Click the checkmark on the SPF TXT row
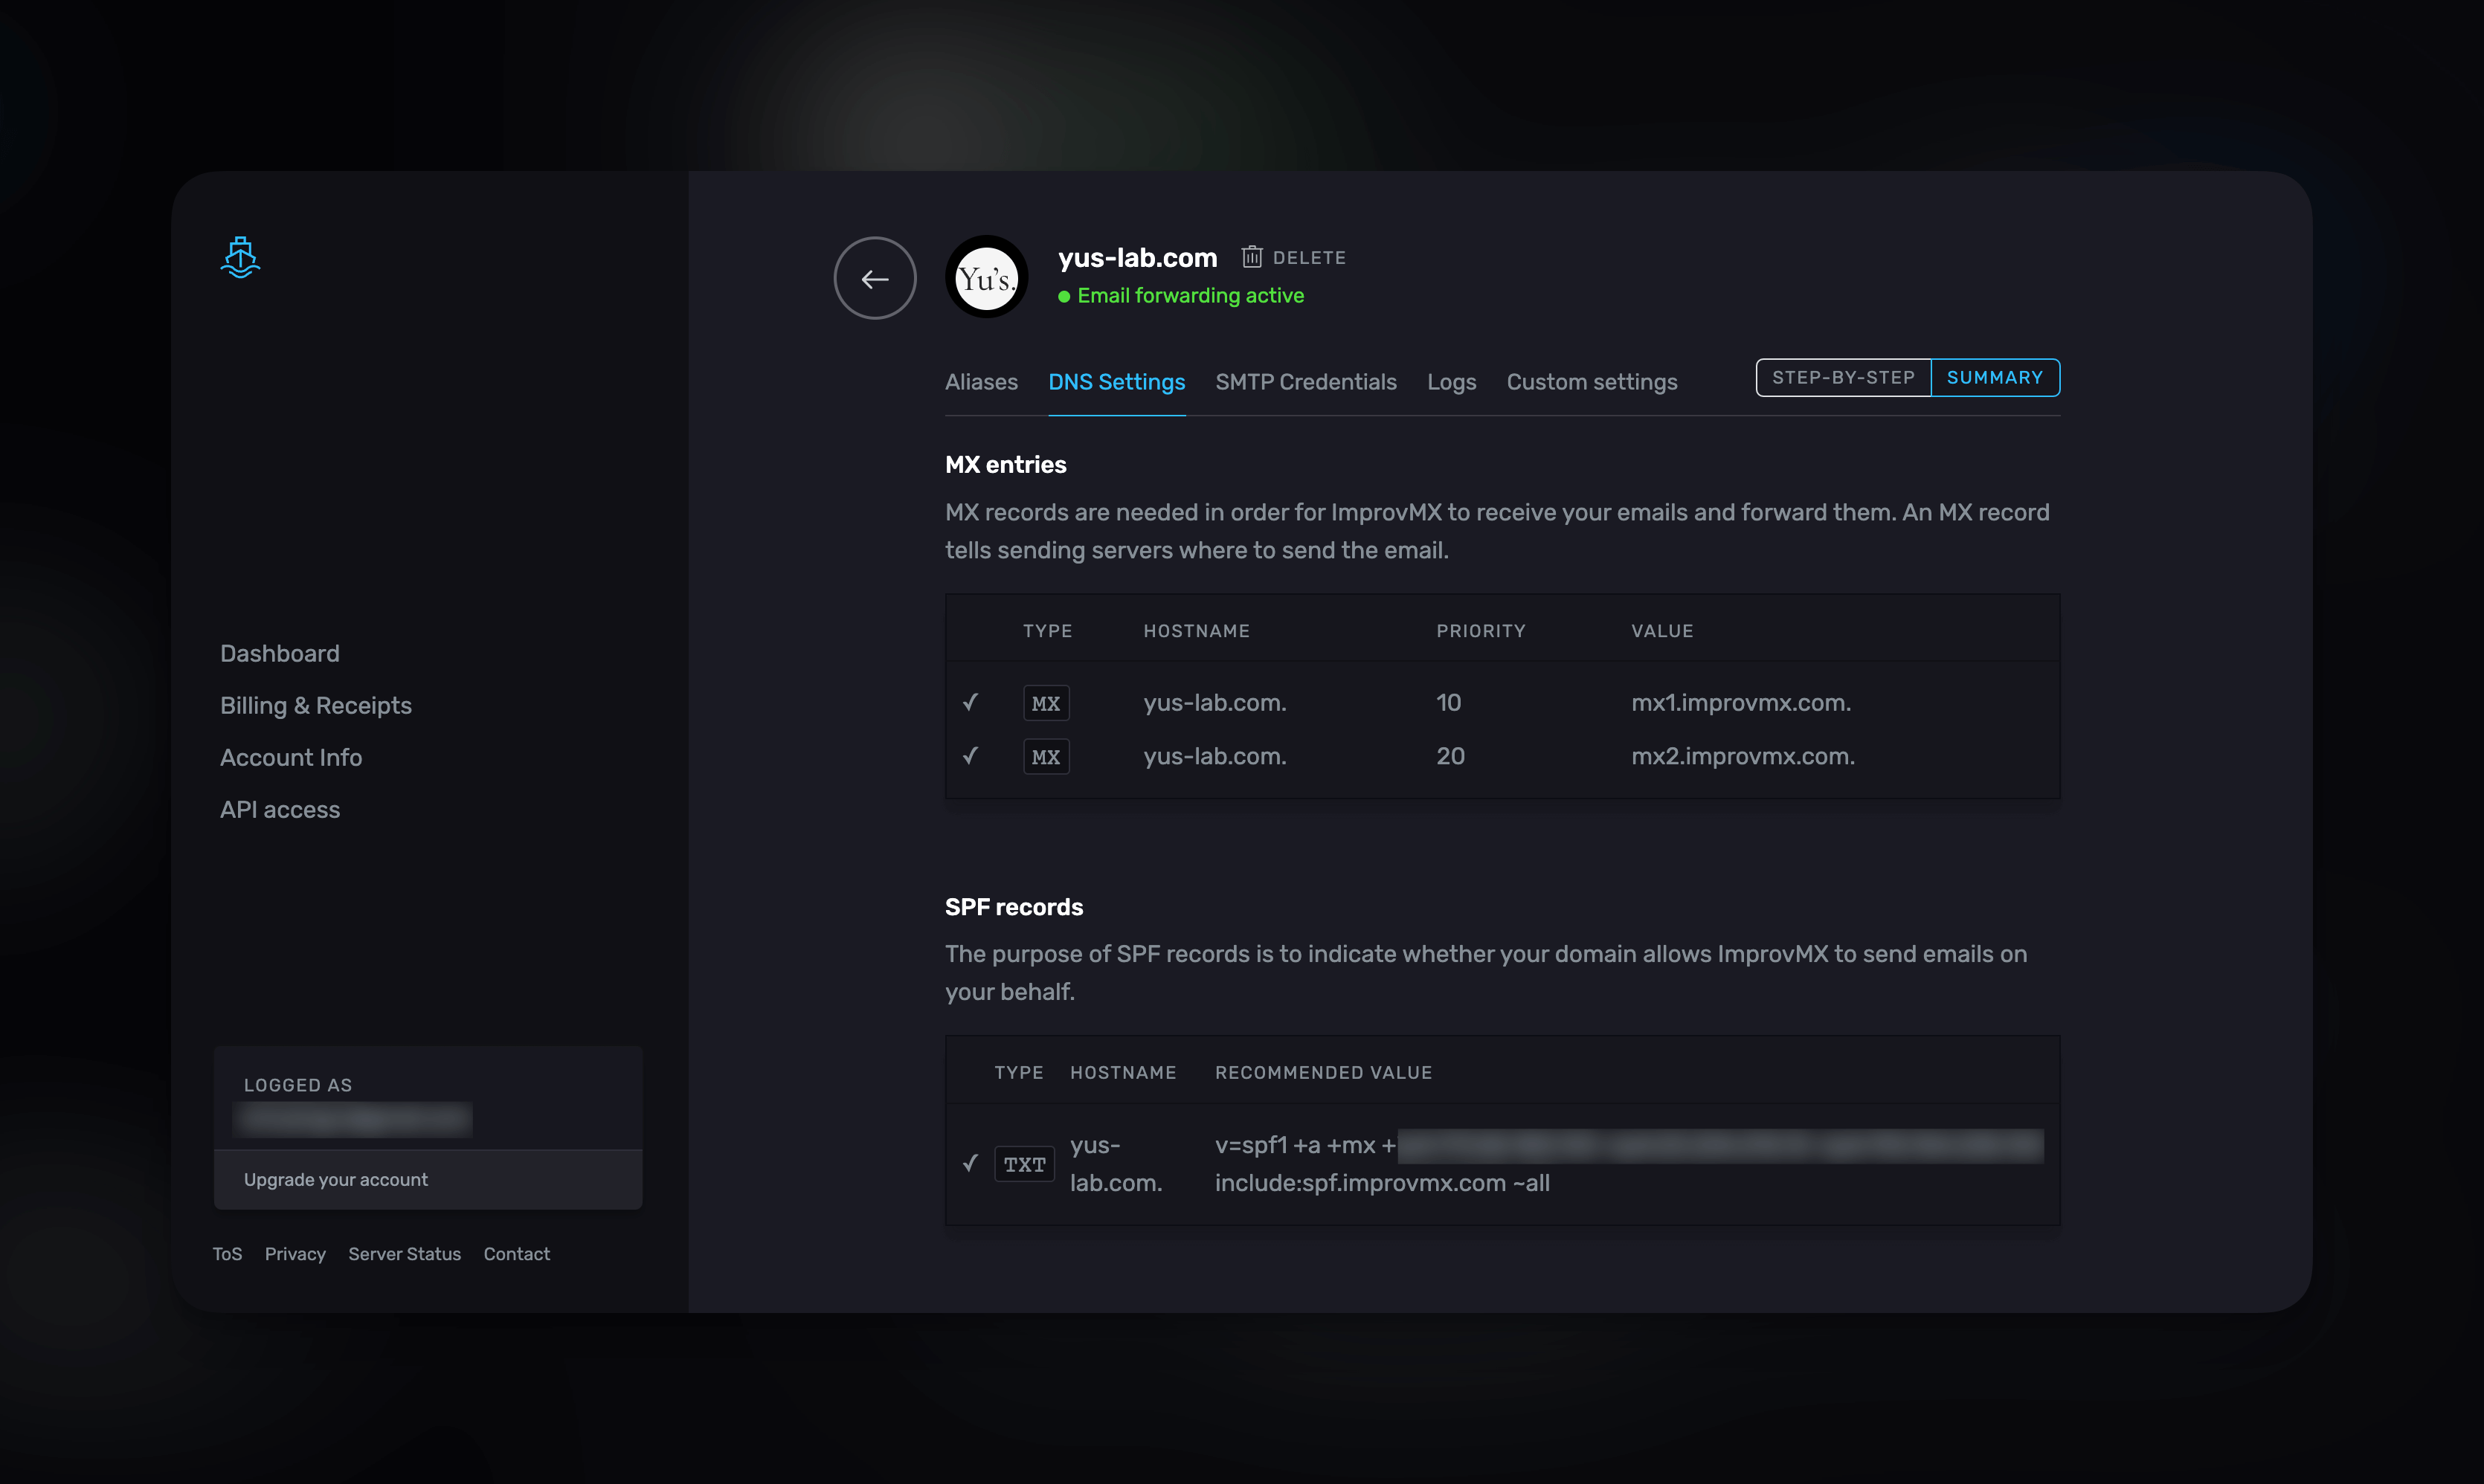The height and width of the screenshot is (1484, 2484). 970,1163
